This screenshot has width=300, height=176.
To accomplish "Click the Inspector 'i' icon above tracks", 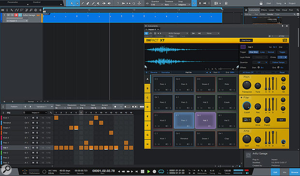I will pos(7,10).
